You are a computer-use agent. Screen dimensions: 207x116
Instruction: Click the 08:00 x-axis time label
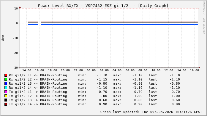pos(143,70)
